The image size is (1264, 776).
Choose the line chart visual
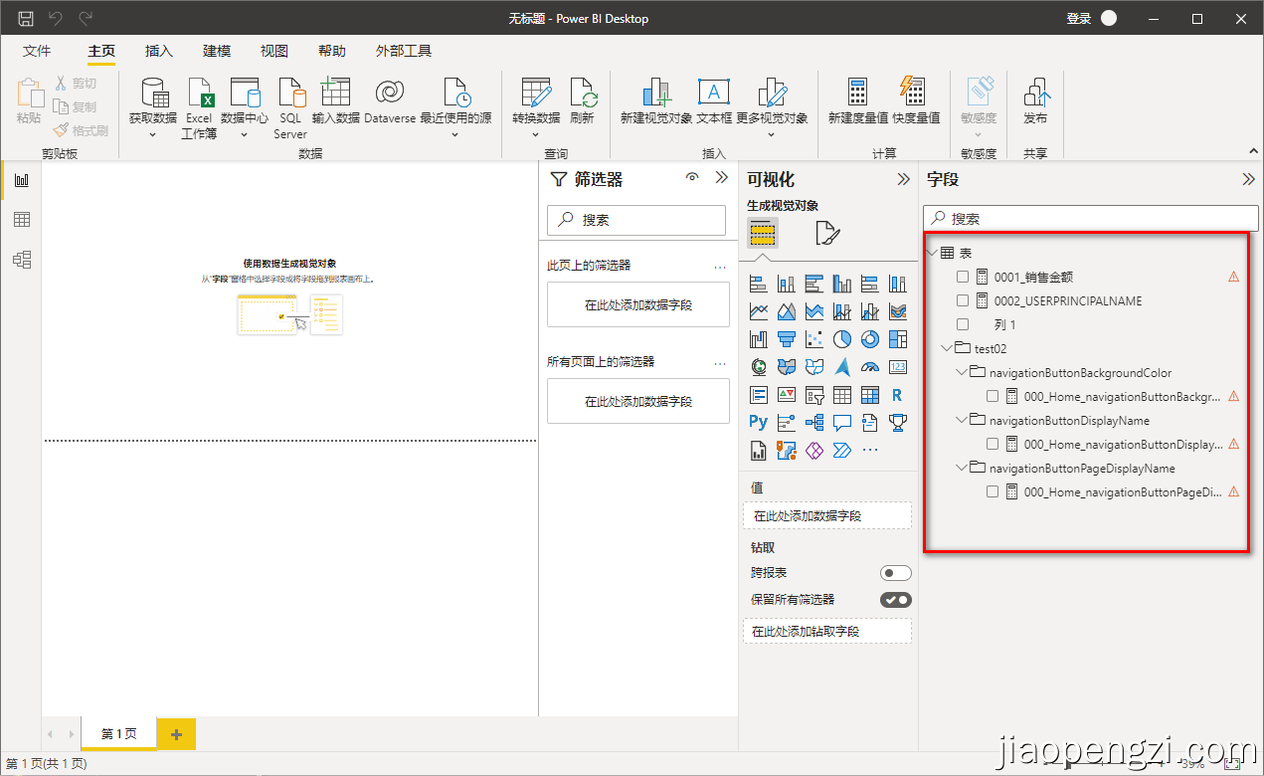(758, 311)
